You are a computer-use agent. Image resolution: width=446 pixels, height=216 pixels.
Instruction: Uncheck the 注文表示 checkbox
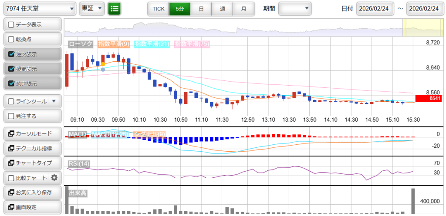point(12,54)
